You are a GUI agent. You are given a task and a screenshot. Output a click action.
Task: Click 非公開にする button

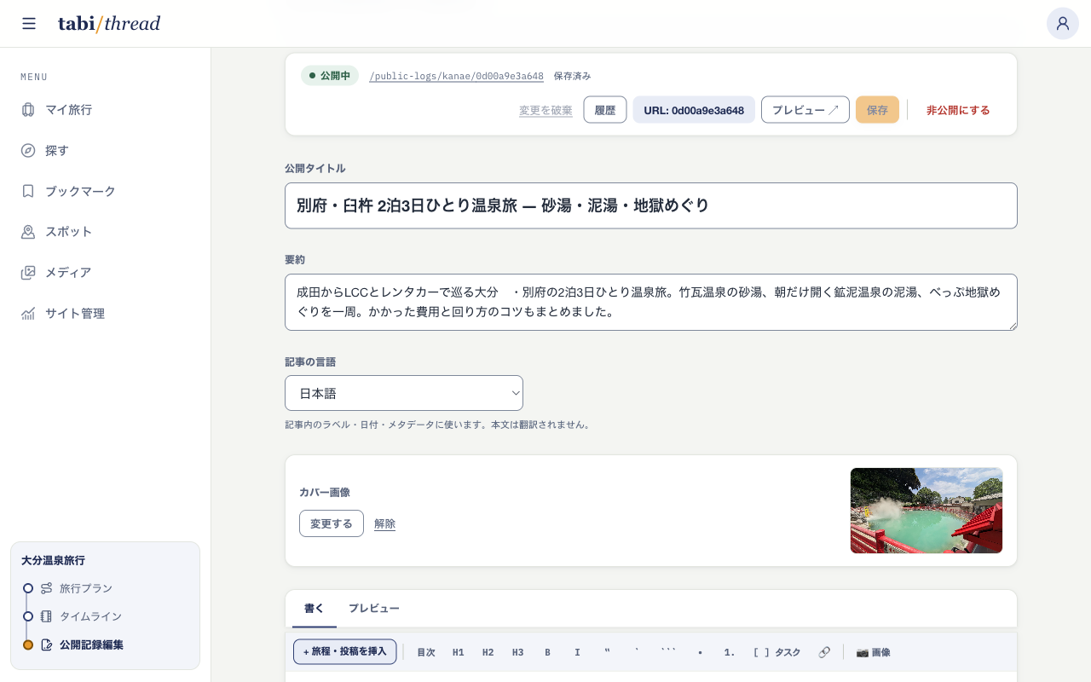point(958,110)
